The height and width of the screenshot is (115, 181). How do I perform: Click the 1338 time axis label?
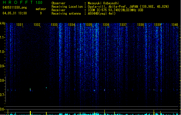coord(140,24)
